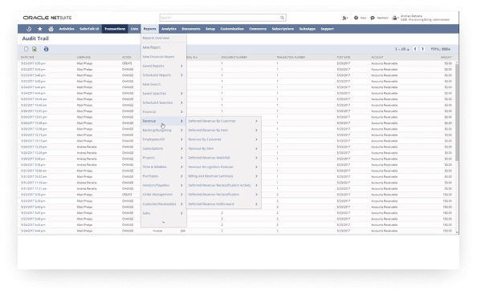Open the SuiteTalk UI menu

89,29
